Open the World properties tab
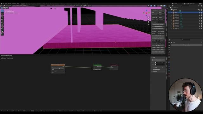This screenshot has width=203, height=114. coord(169,54)
